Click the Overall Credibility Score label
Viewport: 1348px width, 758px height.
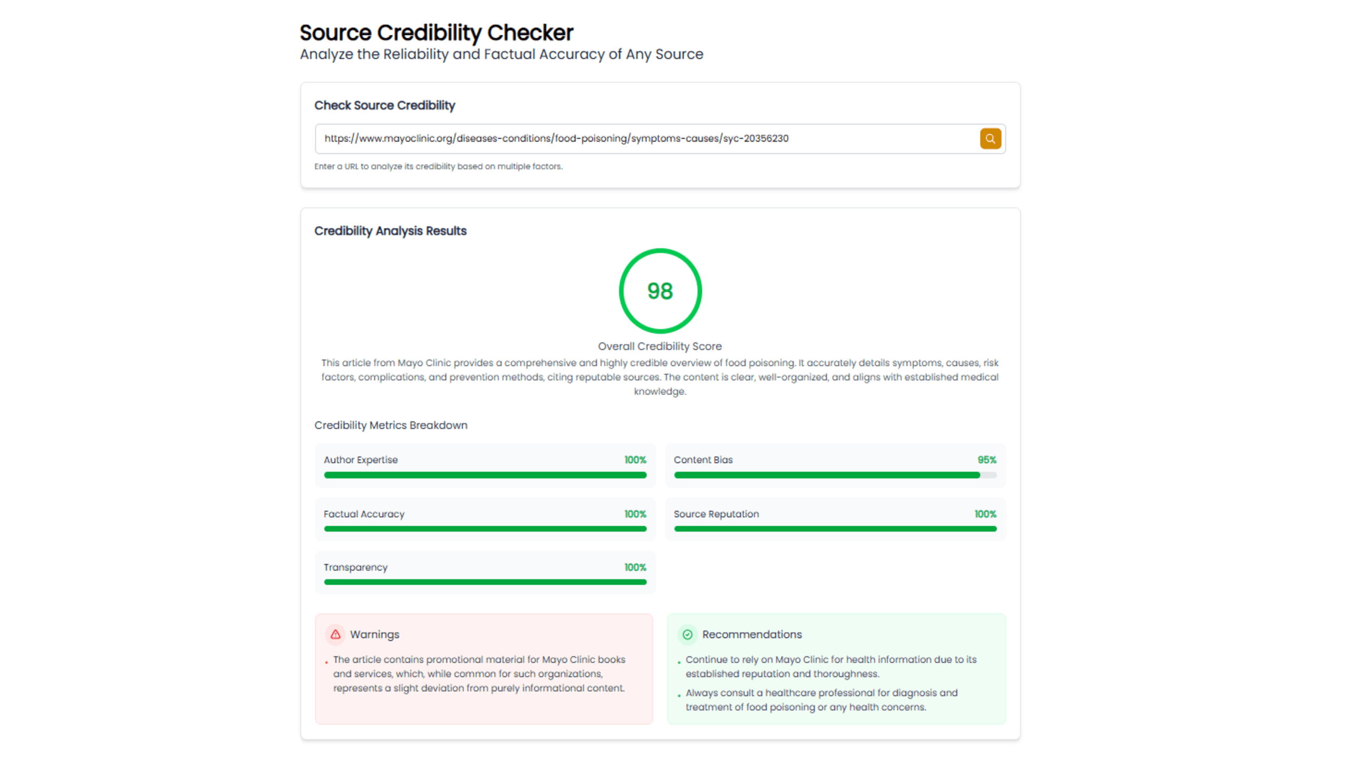pos(659,346)
